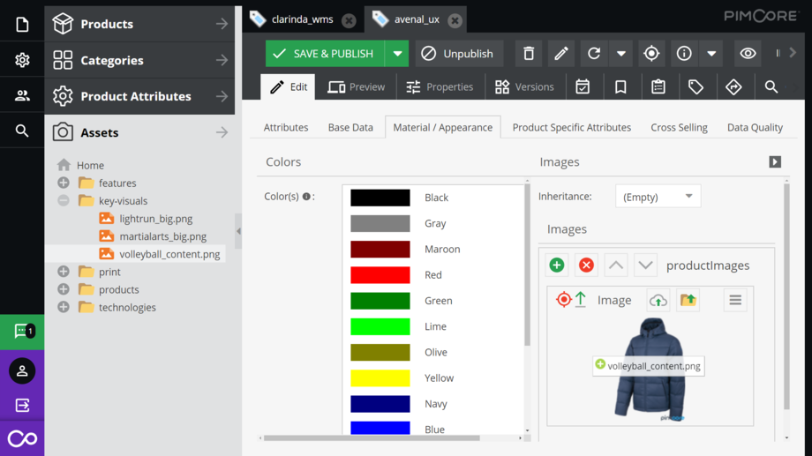Click red remove button for productImages
The height and width of the screenshot is (456, 812).
[x=586, y=265]
